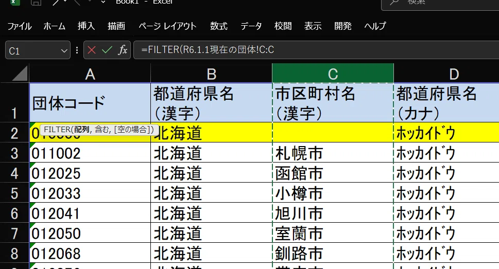This screenshot has height=269, width=499.
Task: Click the [空の場合] argument in tooltip
Action: click(x=132, y=130)
